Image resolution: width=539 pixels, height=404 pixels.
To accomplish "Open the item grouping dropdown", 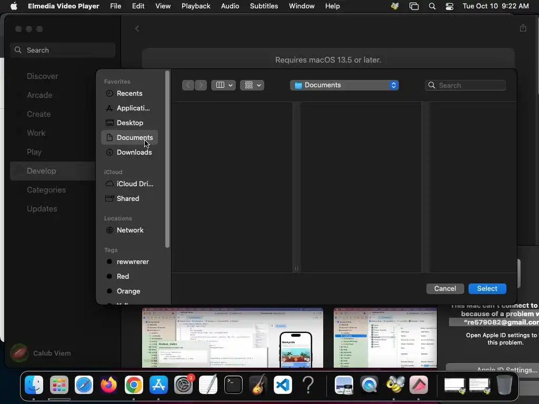I will point(252,85).
